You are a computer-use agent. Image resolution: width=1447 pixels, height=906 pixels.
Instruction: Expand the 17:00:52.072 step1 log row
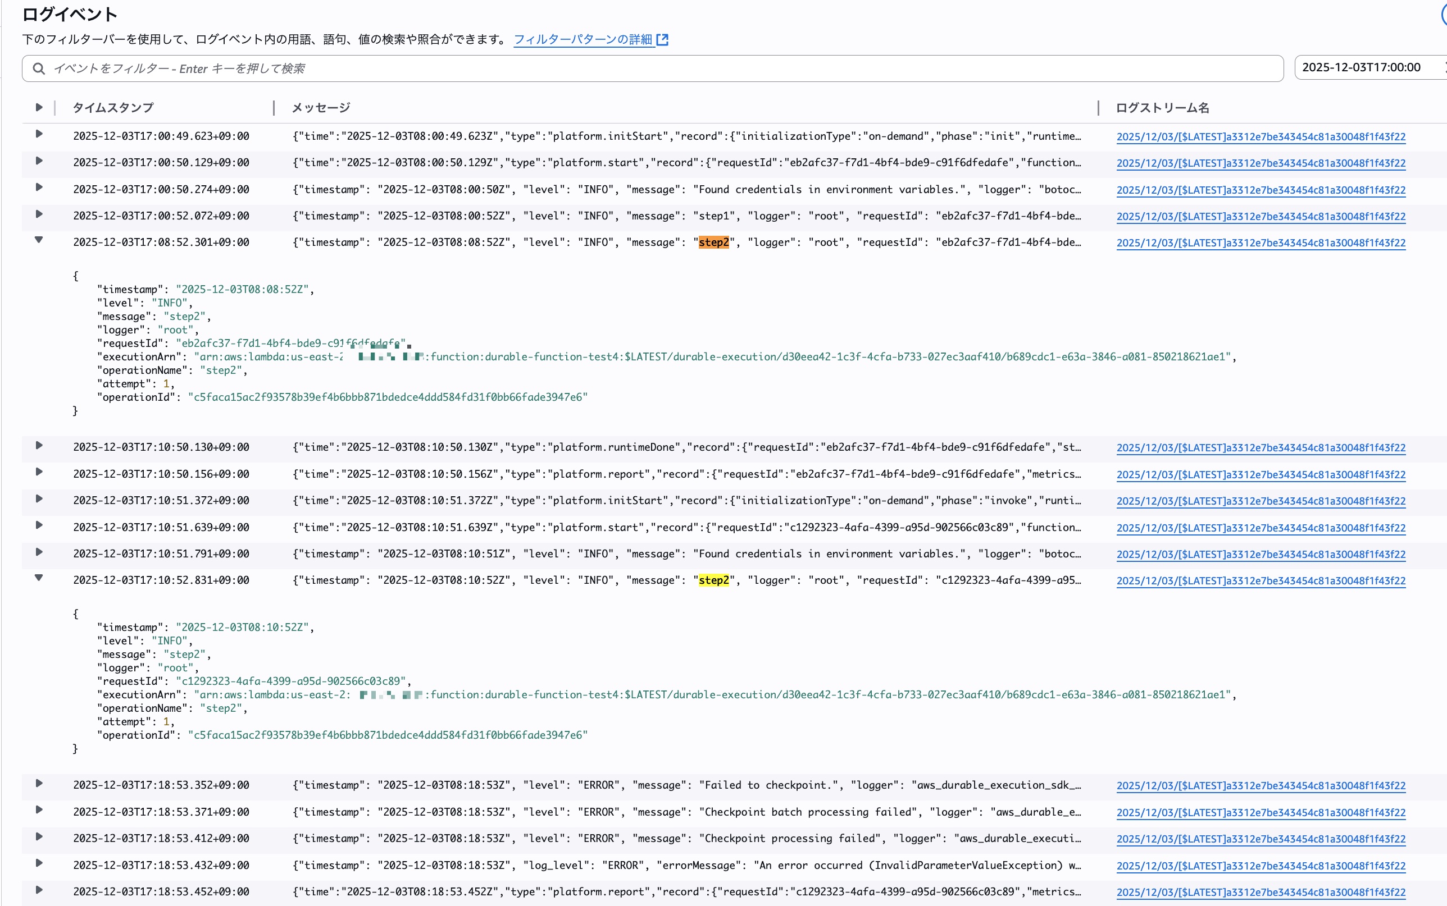point(39,214)
